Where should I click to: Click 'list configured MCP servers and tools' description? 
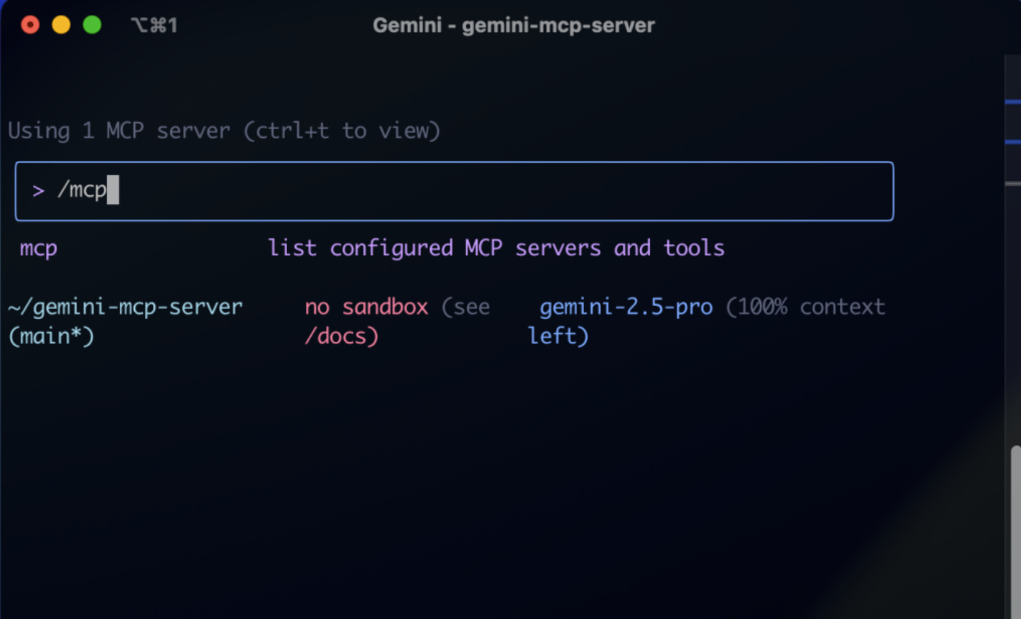(496, 248)
